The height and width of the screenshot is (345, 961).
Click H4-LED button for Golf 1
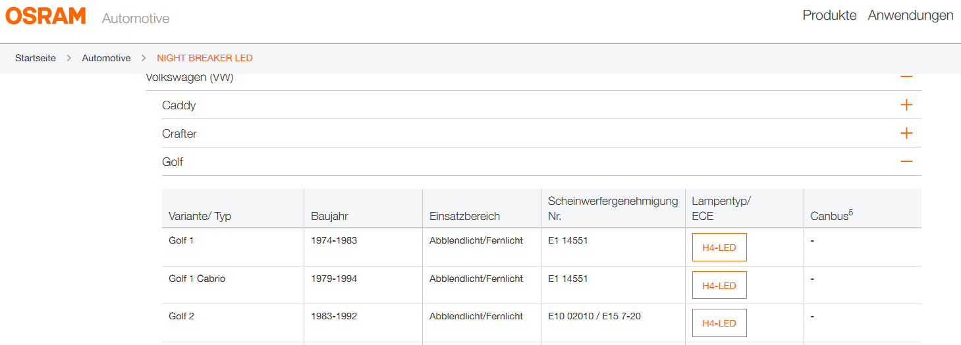coord(719,248)
